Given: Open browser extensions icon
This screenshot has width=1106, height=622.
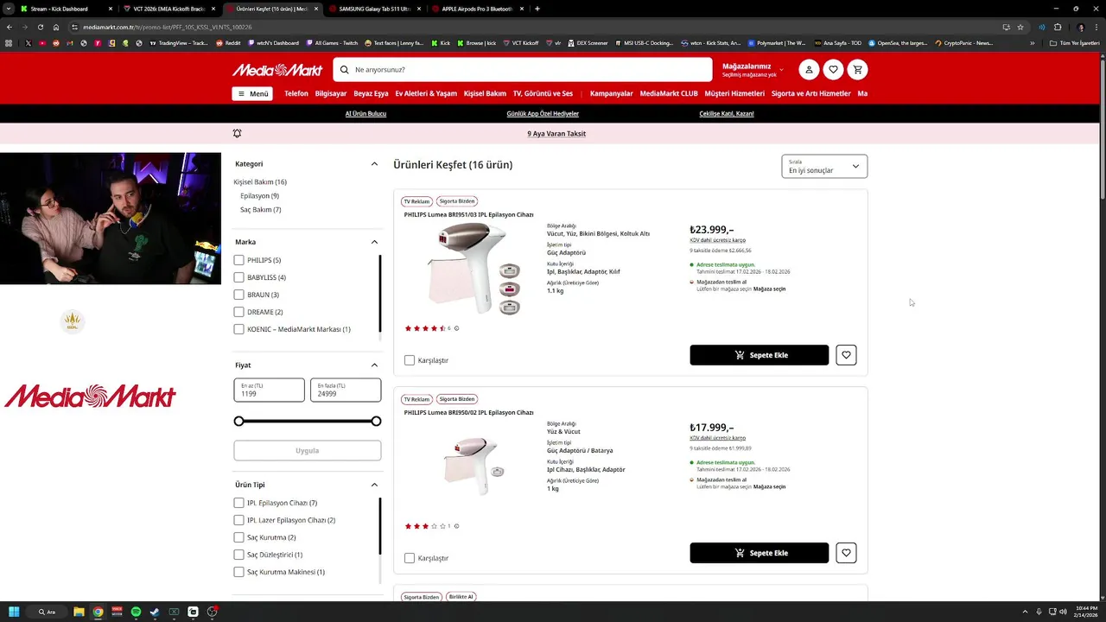Looking at the screenshot, I should pos(1058,27).
